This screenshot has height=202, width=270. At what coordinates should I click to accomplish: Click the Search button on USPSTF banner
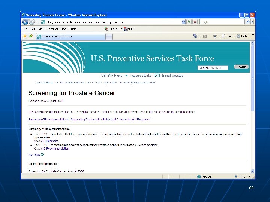(241, 67)
